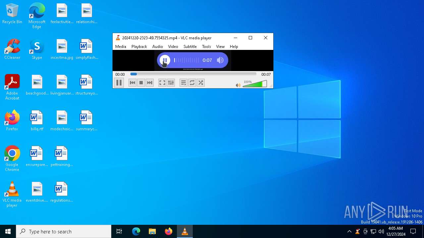Select the beachgood image file
The height and width of the screenshot is (238, 424).
(x=37, y=85)
